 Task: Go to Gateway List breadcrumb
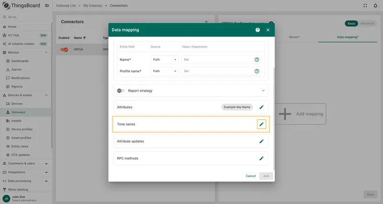(x=66, y=5)
